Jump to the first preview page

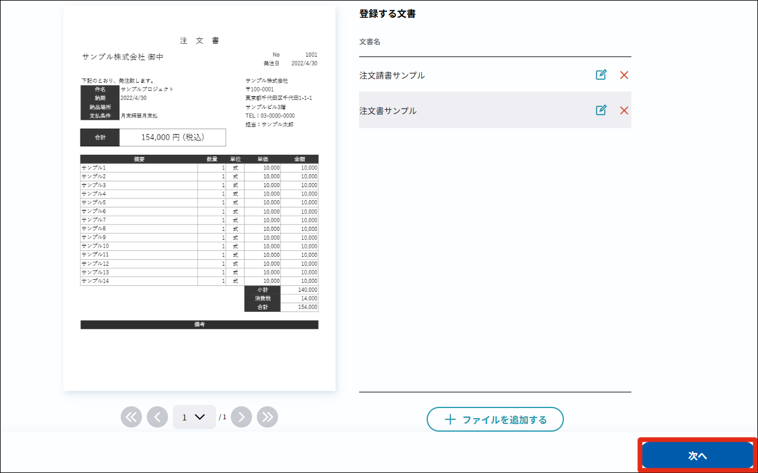coord(131,417)
